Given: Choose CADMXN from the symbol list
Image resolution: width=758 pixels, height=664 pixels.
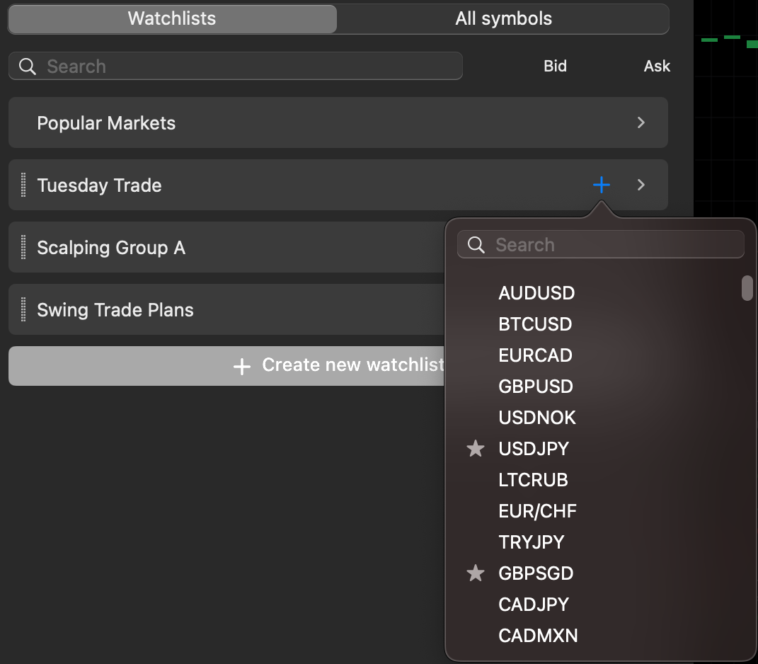Looking at the screenshot, I should [538, 636].
